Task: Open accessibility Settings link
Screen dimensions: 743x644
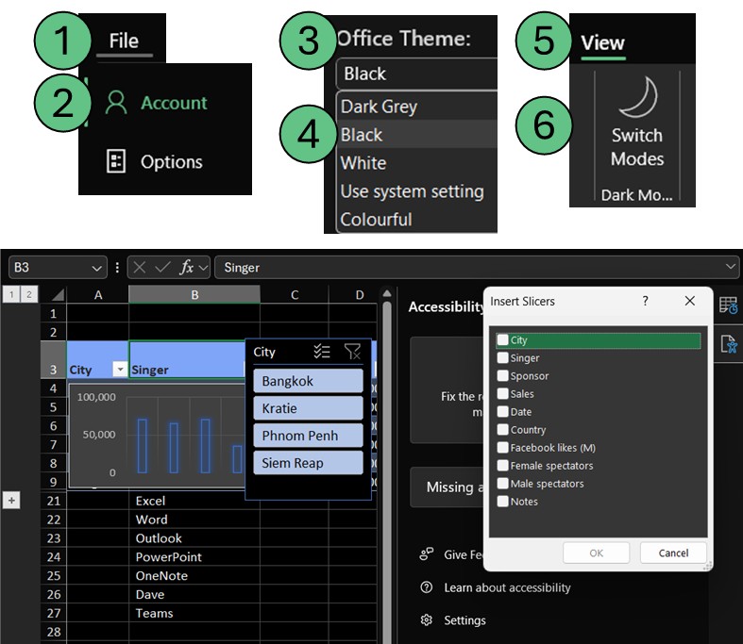Action: click(464, 620)
